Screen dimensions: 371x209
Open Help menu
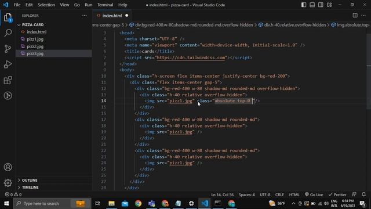[122, 5]
